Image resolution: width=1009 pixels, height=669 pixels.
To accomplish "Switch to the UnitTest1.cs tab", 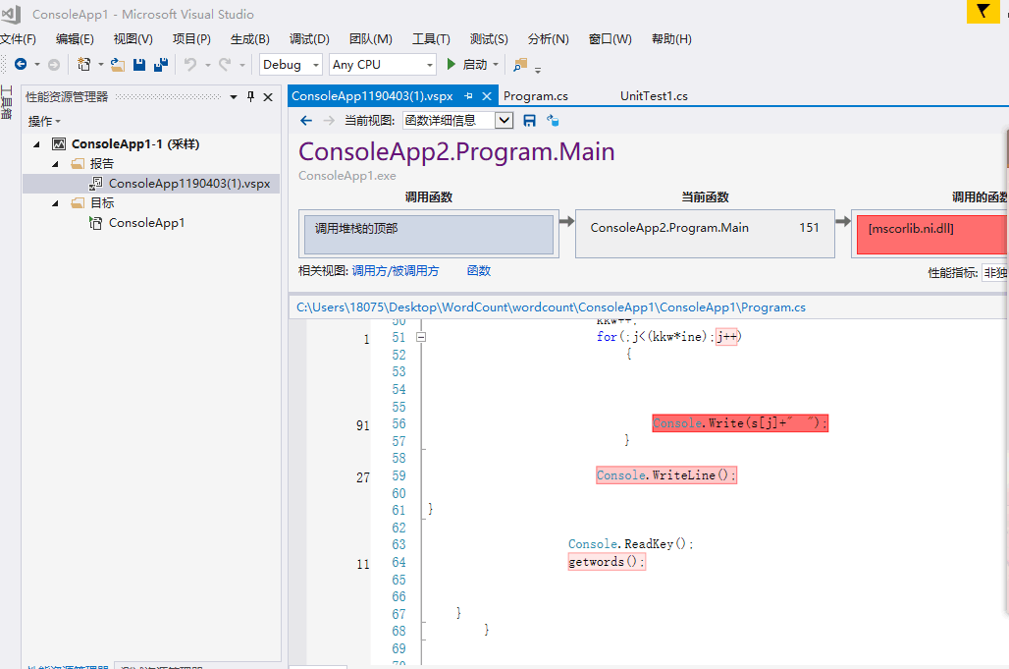I will (654, 96).
